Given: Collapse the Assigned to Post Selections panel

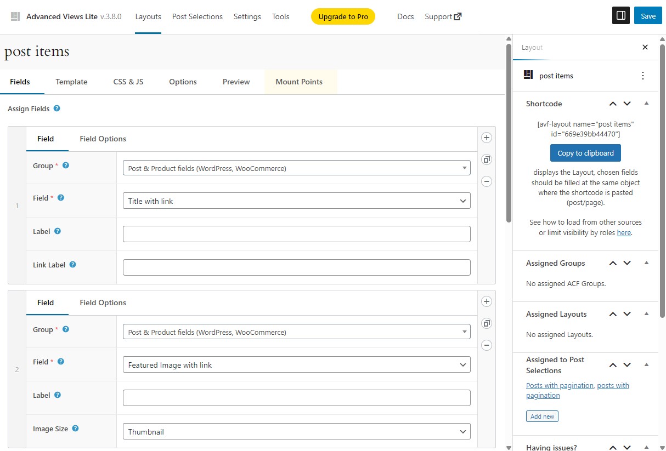Looking at the screenshot, I should pos(646,364).
